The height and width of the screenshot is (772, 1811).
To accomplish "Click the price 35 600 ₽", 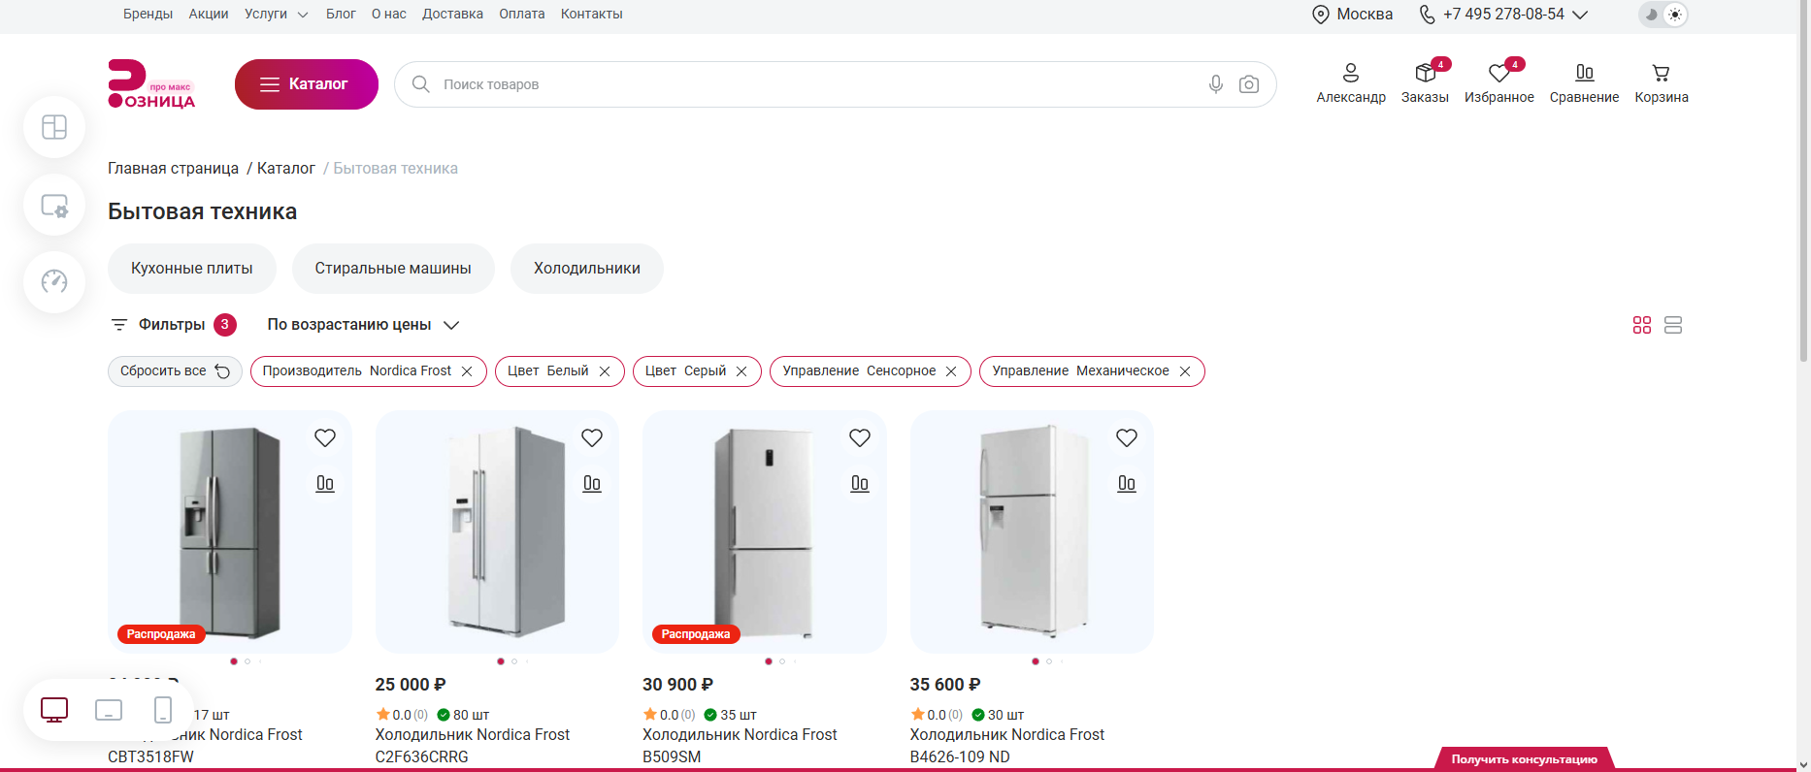I will [x=945, y=685].
